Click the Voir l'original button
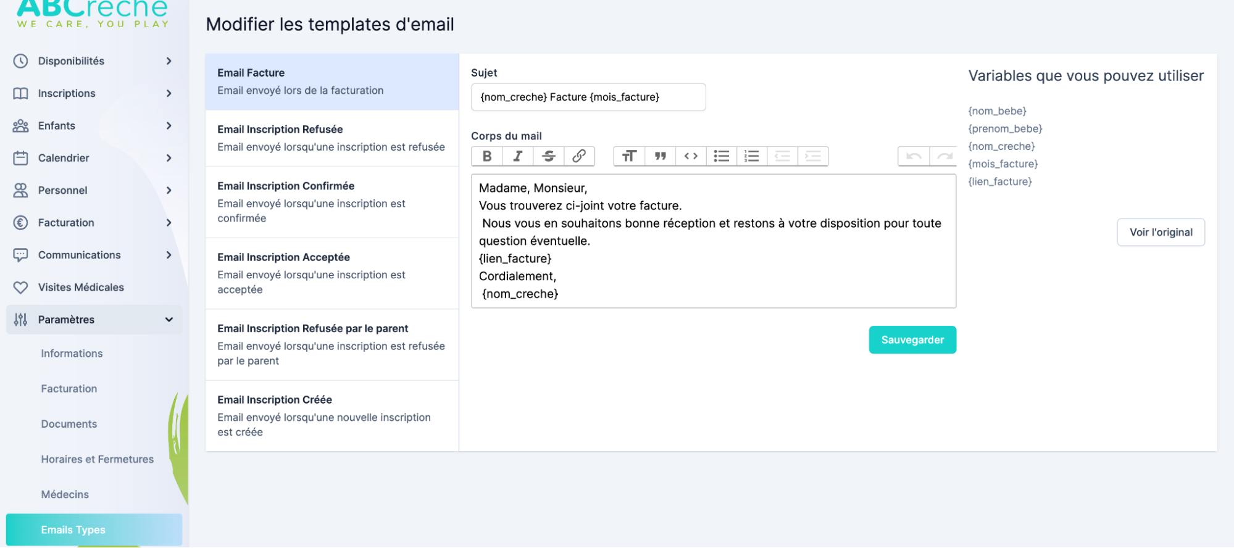 [1161, 232]
